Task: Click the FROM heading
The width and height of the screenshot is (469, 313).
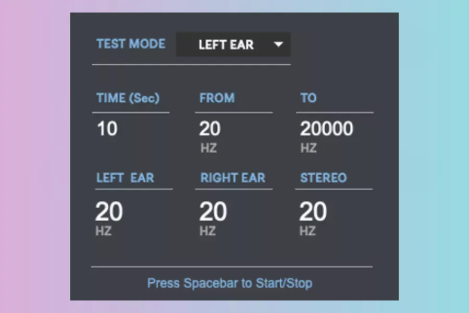Action: coord(217,98)
